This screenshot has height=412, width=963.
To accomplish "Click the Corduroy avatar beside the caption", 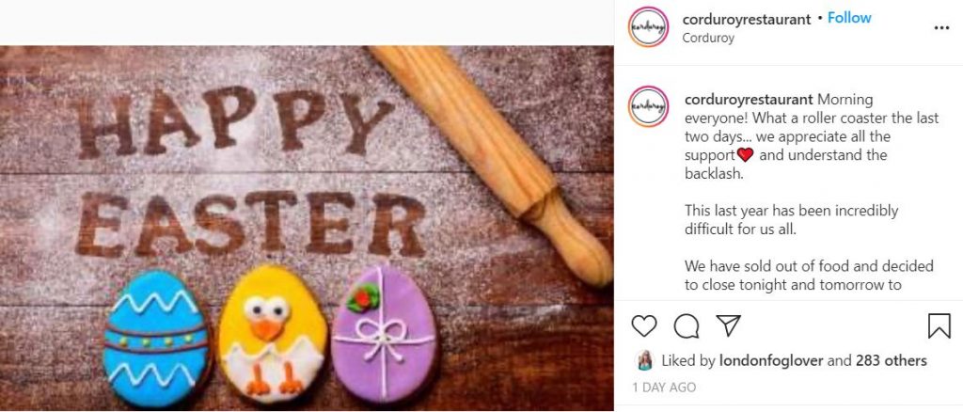I will [649, 107].
